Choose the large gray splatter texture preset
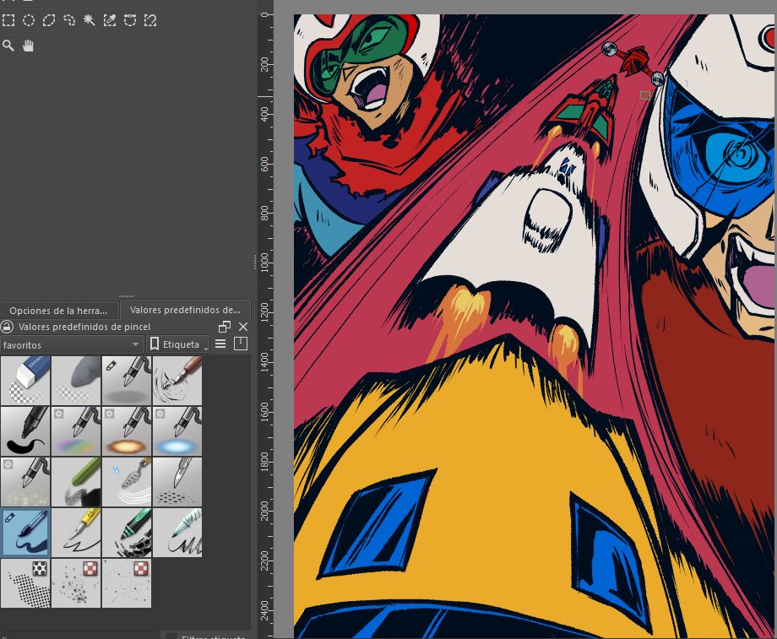Viewport: 777px width, 639px height. (76, 583)
